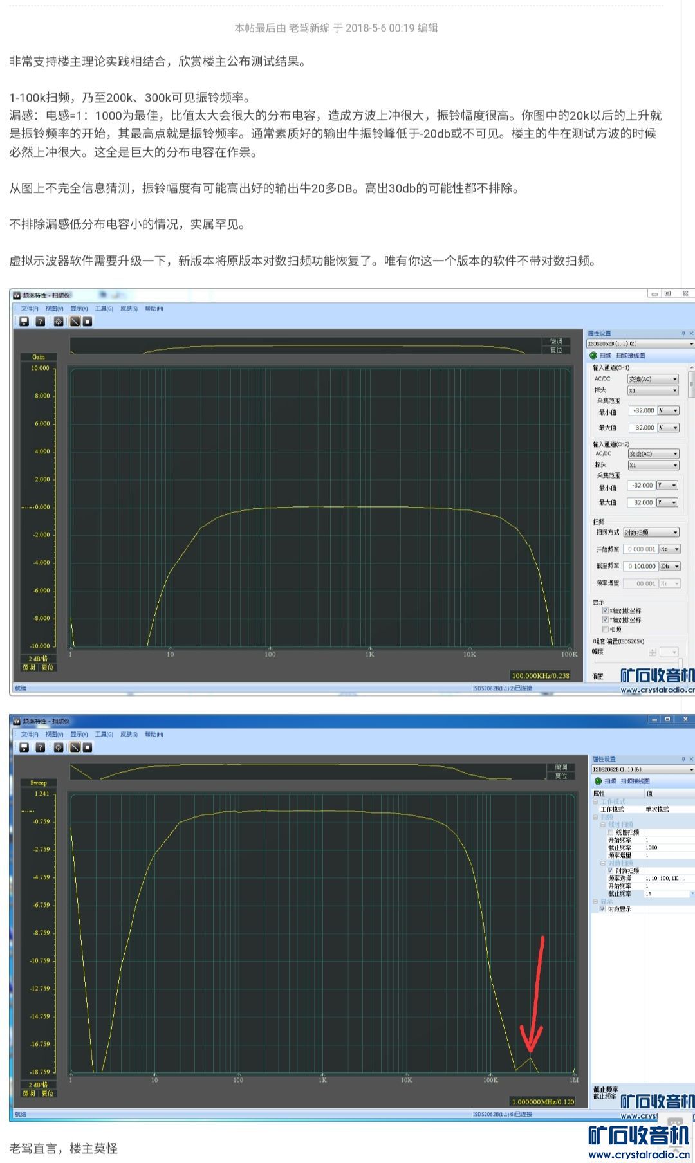The height and width of the screenshot is (1163, 695).
Task: Click the help question-mark icon, upper window
Action: (41, 322)
